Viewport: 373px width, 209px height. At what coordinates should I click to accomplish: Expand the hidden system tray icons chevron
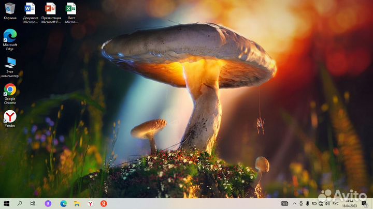point(294,204)
